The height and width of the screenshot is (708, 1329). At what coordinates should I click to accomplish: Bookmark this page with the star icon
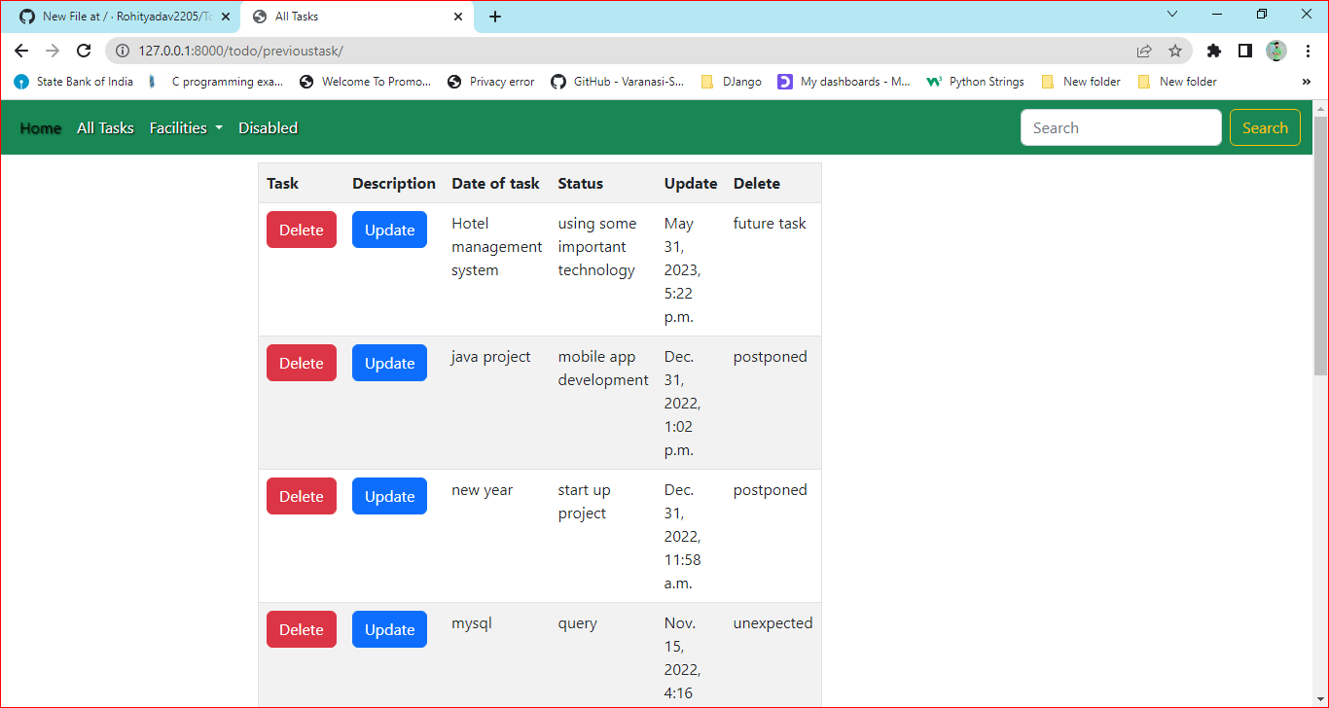pos(1175,51)
